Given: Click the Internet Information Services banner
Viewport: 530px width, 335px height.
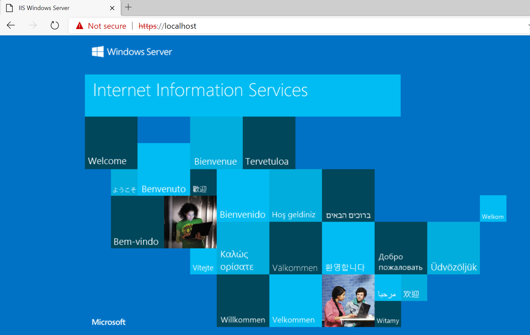Looking at the screenshot, I should (243, 96).
